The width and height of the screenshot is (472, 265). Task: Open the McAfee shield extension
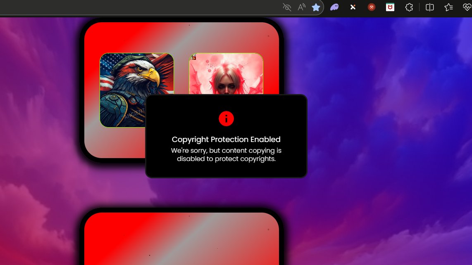point(390,7)
